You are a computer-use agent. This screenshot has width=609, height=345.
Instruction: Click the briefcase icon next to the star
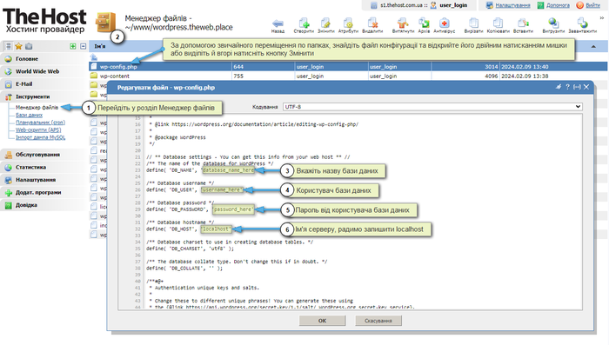click(29, 47)
